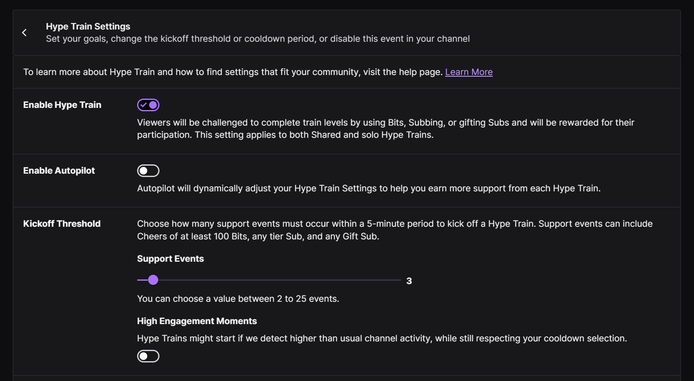The image size is (694, 381).
Task: Turn on the Enable Autopilot switch
Action: 148,171
